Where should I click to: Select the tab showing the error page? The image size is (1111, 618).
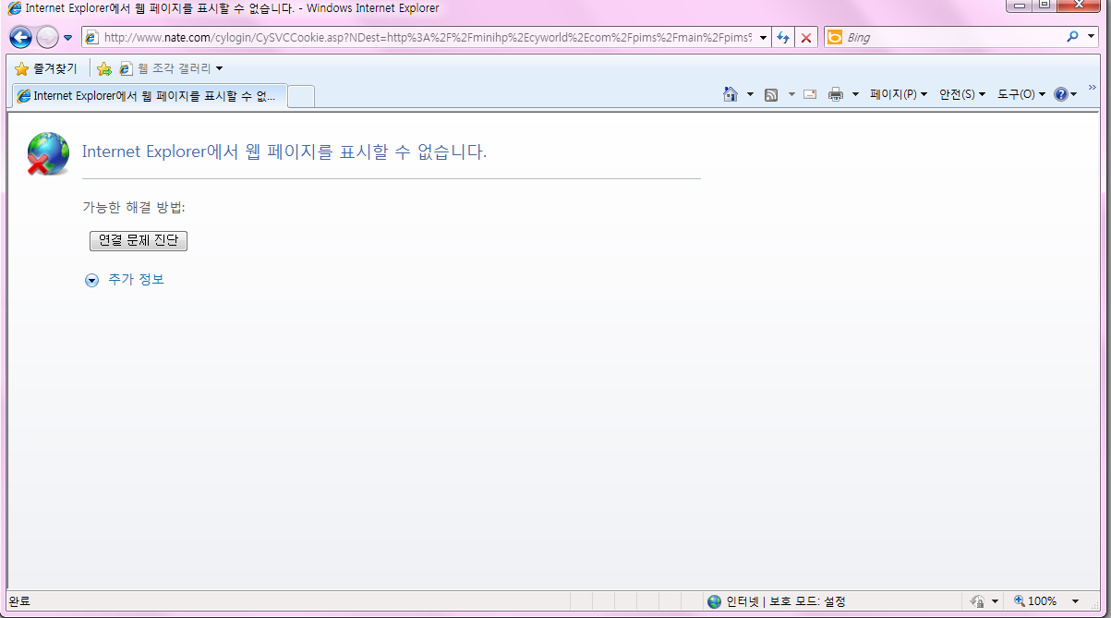pos(149,95)
